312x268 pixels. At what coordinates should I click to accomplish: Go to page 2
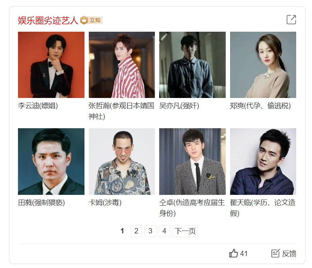click(136, 231)
